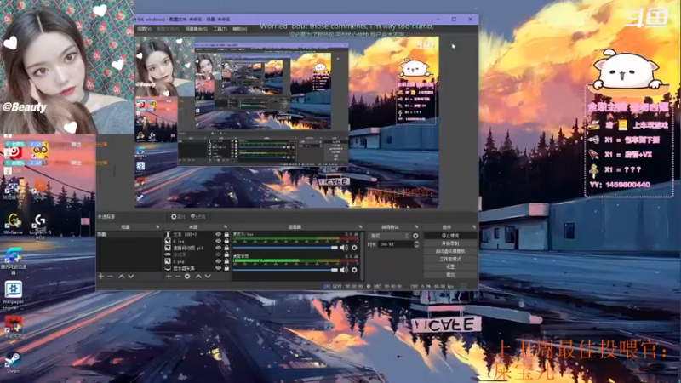
Task: Unlock the 显示器采集 source
Action: [226, 268]
